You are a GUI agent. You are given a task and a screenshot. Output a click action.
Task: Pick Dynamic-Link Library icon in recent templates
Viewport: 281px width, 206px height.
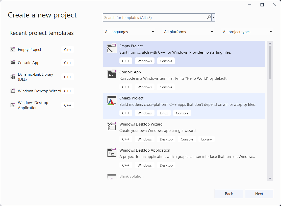coord(13,77)
